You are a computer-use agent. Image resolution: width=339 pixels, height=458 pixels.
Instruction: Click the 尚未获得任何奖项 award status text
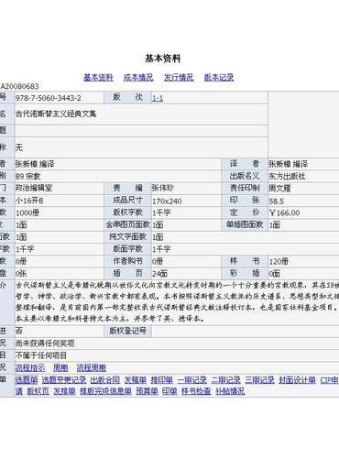[x=45, y=343]
